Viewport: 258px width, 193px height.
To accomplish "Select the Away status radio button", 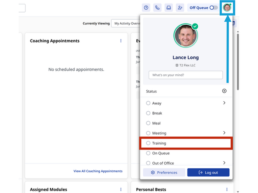I will click(148, 103).
